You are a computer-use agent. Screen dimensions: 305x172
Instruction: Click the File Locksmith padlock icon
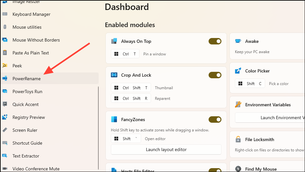[238, 139]
